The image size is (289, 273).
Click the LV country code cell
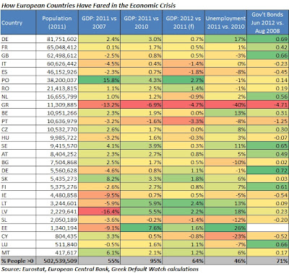[x=18, y=212]
